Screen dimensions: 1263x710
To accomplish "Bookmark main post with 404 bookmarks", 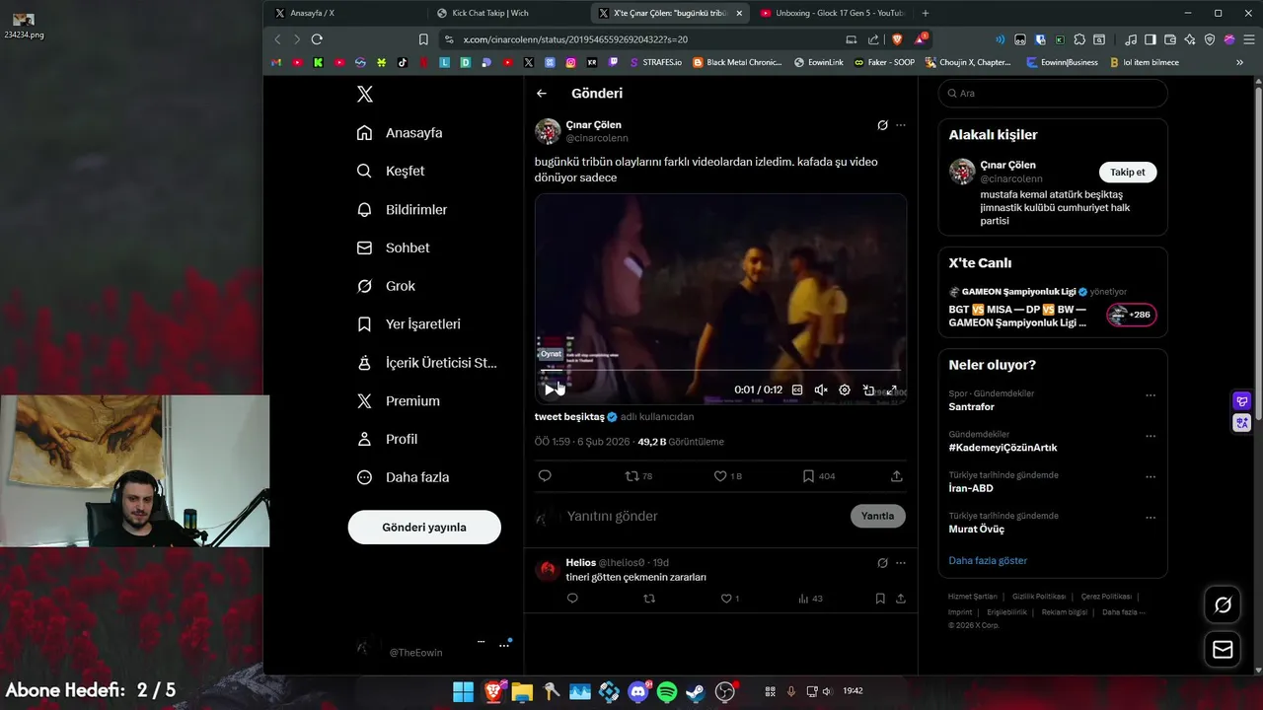I will coord(818,475).
